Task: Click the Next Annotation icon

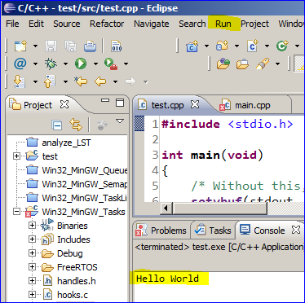Action: 20,81
